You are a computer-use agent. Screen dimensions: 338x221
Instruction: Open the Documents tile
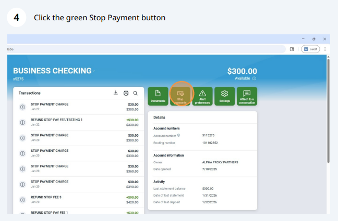coord(158,96)
